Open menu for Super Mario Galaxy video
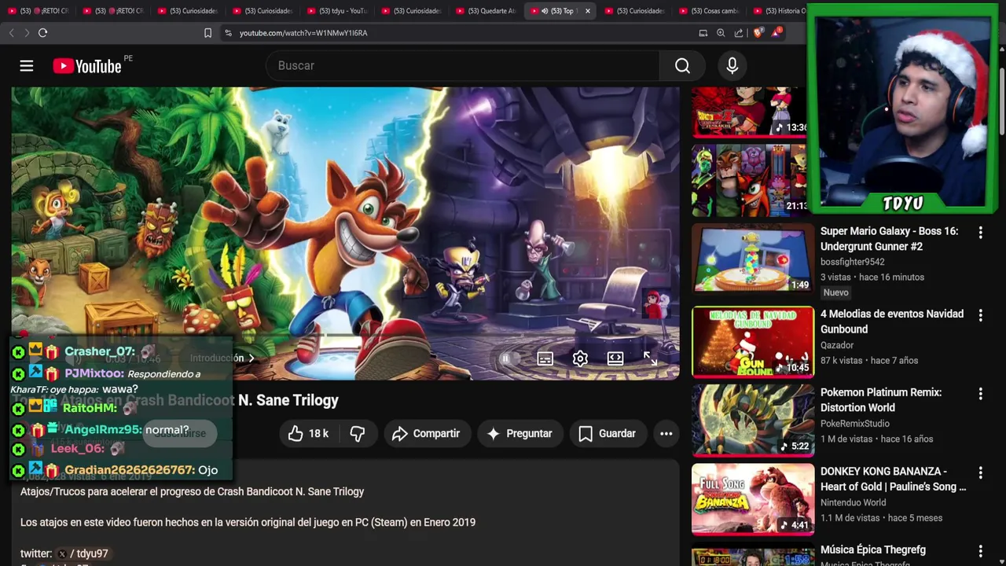The width and height of the screenshot is (1006, 566). [x=980, y=233]
